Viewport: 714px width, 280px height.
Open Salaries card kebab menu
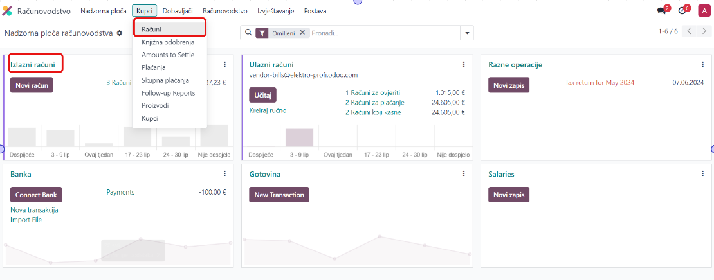pyautogui.click(x=702, y=173)
